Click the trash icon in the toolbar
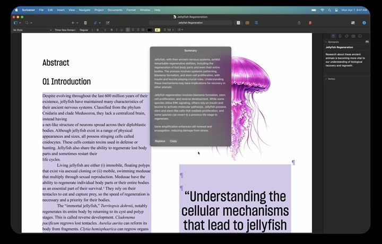This screenshot has height=244, width=382. pyautogui.click(x=85, y=23)
